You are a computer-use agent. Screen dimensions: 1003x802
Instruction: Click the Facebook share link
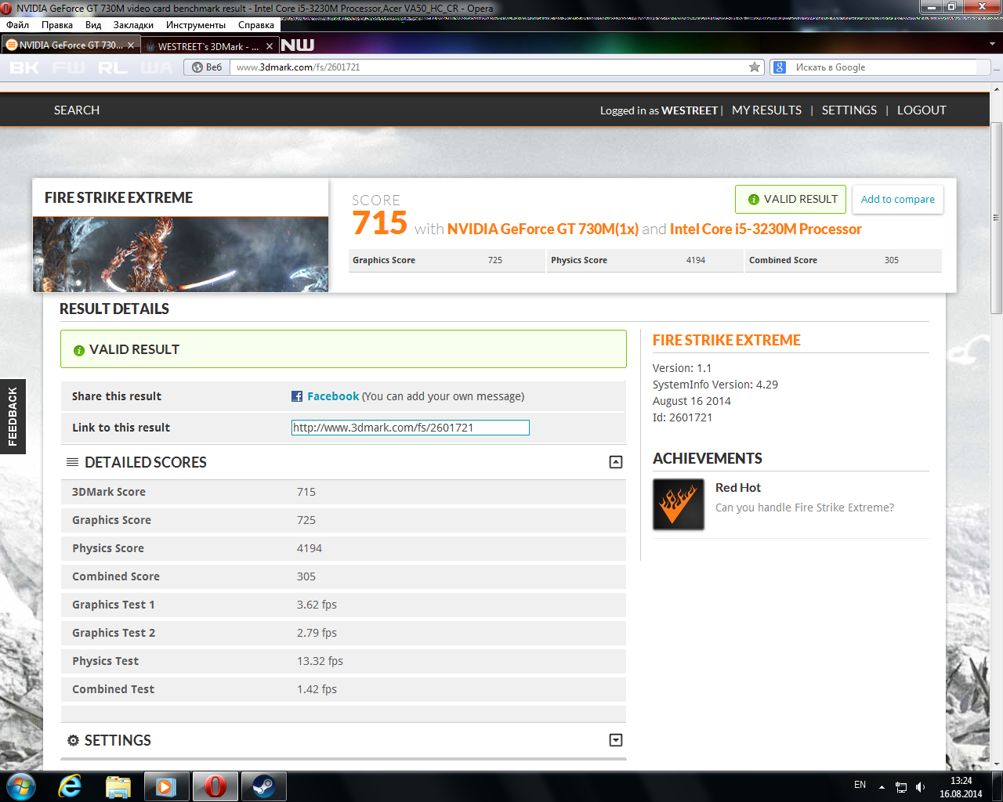333,396
